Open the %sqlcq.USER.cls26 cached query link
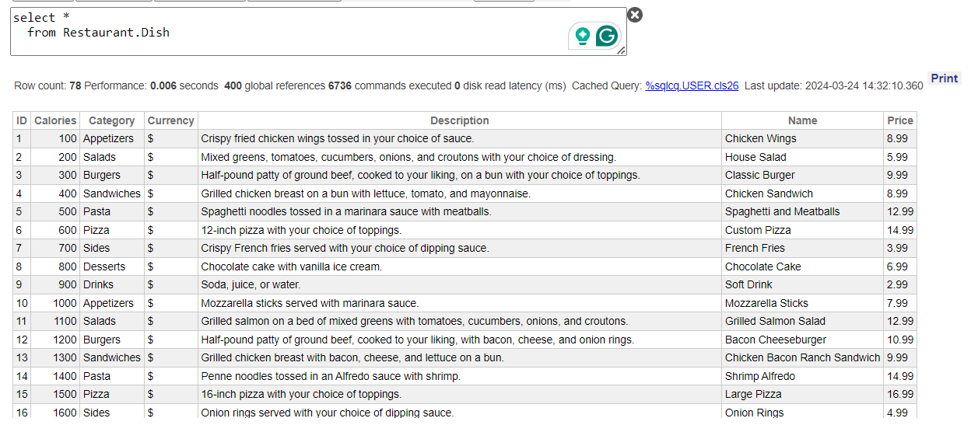This screenshot has height=432, width=971. 692,85
